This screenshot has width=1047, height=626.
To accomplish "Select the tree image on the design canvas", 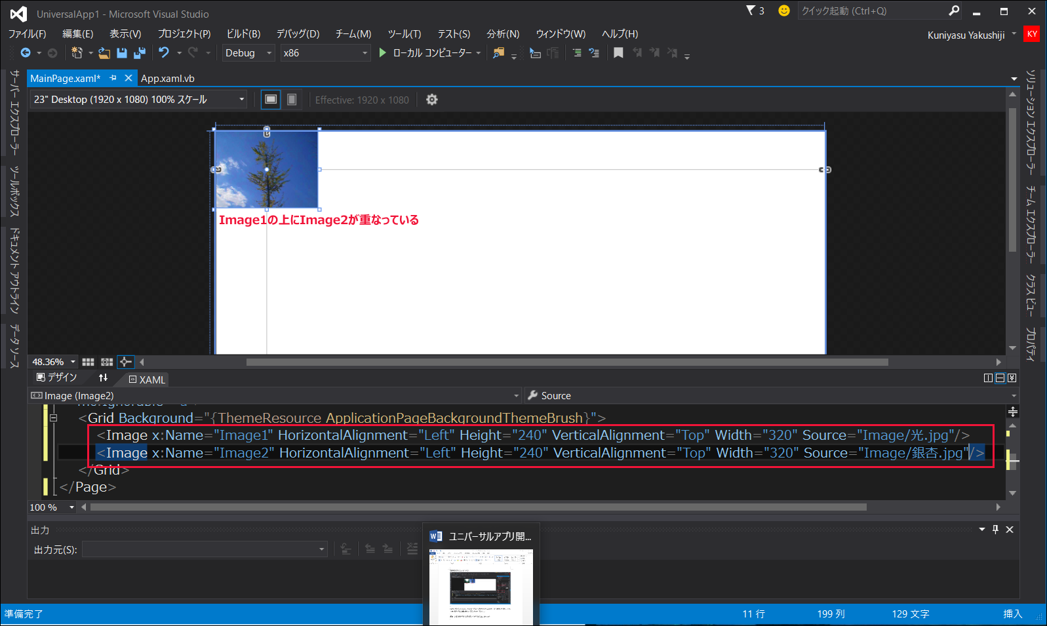I will tap(266, 169).
